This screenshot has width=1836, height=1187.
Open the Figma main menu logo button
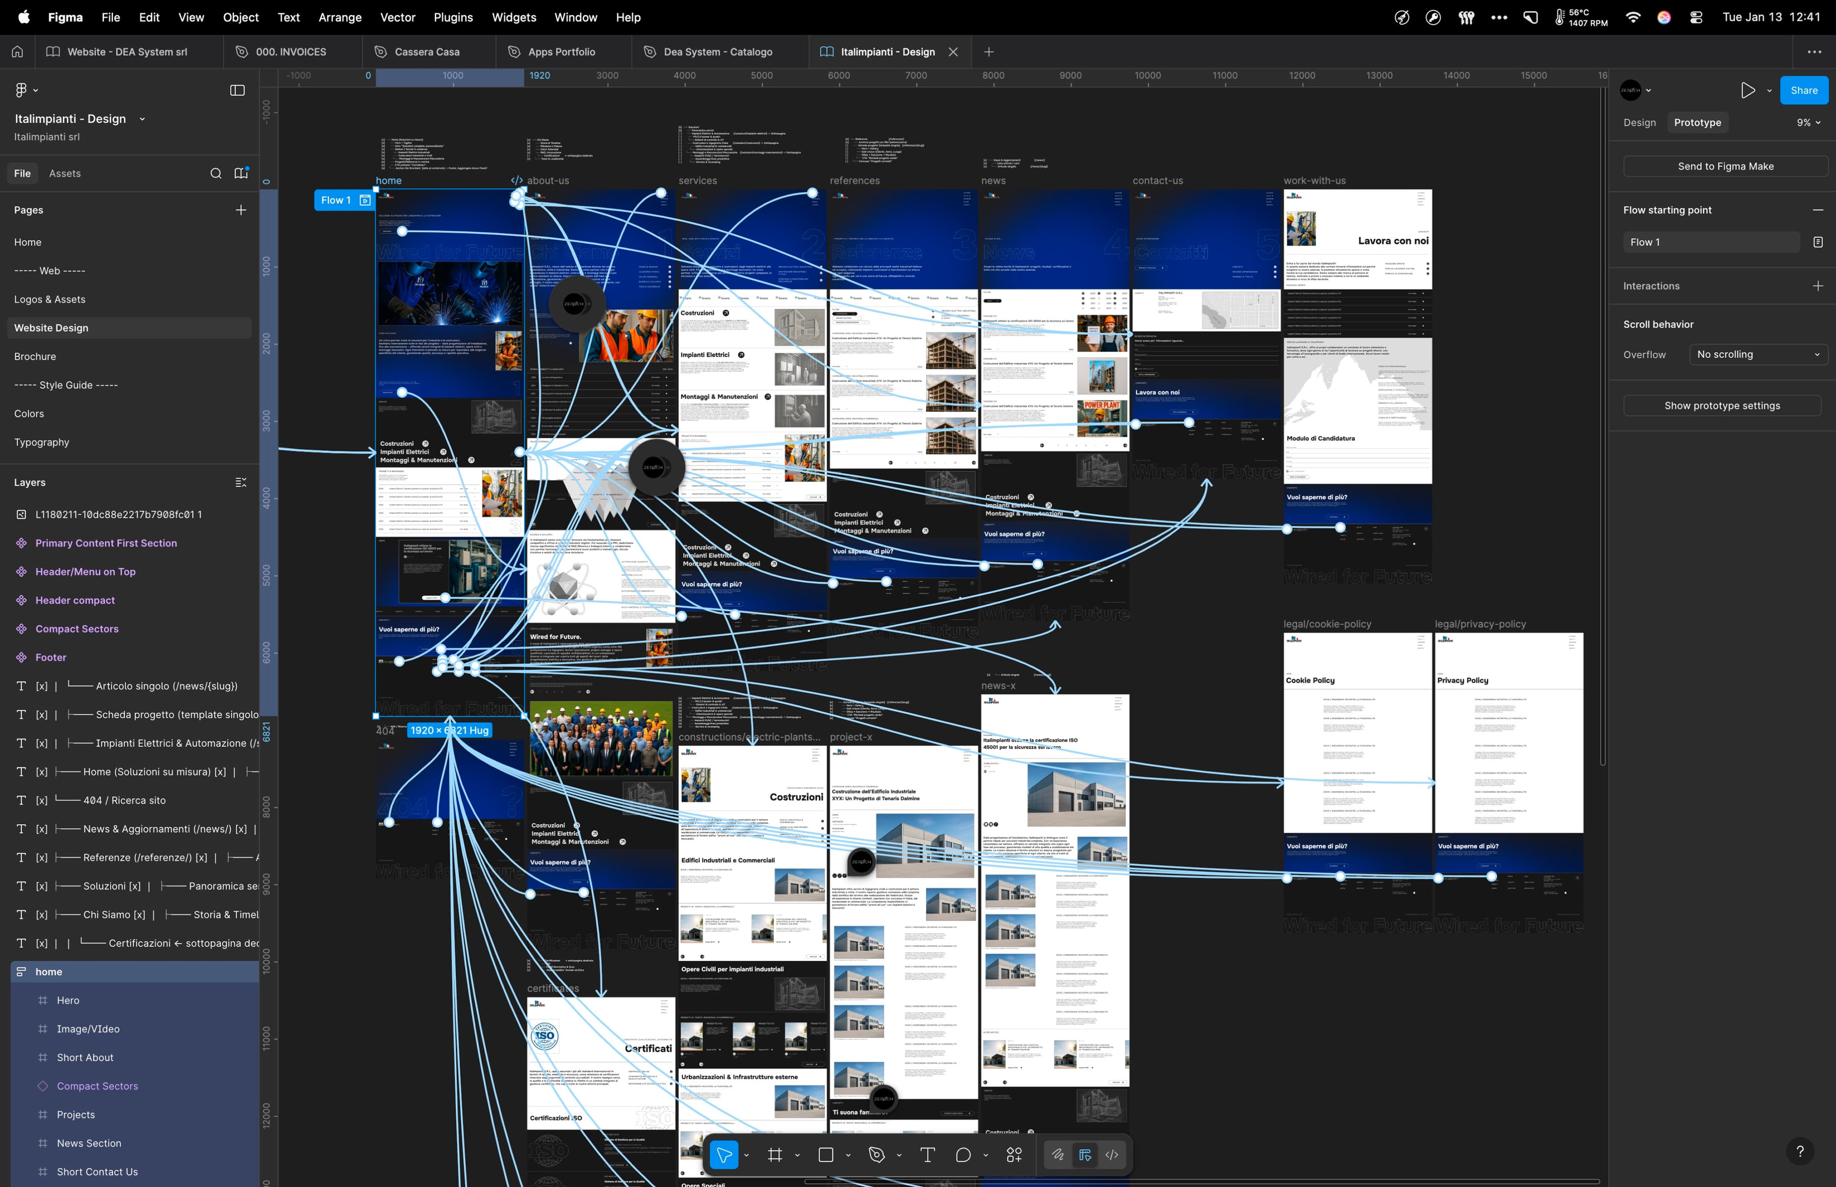(x=22, y=90)
